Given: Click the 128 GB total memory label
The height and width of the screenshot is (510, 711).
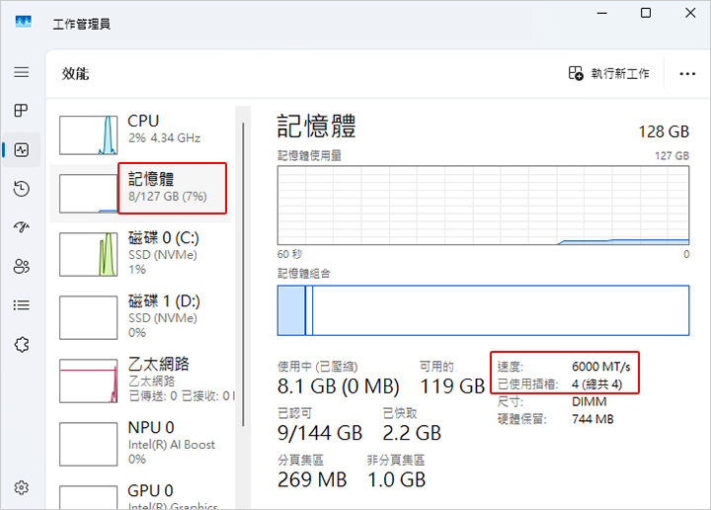Looking at the screenshot, I should click(664, 131).
